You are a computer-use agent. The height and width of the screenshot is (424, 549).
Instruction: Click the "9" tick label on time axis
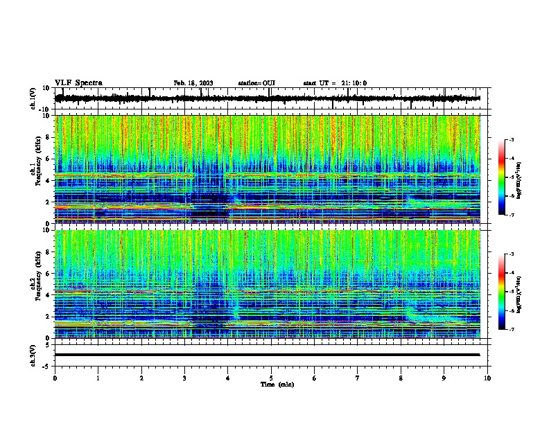pyautogui.click(x=444, y=378)
